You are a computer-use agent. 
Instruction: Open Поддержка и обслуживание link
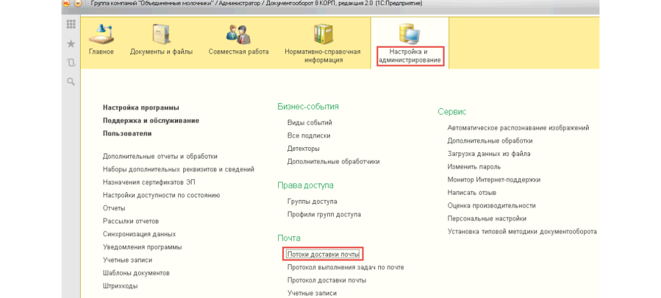(150, 121)
